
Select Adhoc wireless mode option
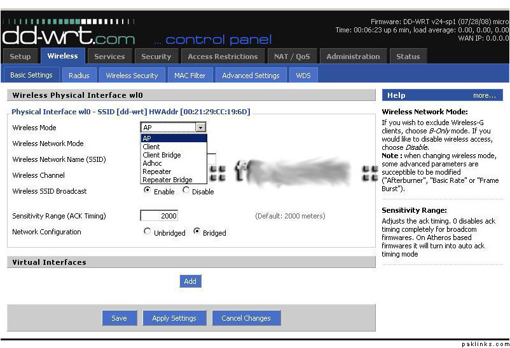(x=153, y=163)
